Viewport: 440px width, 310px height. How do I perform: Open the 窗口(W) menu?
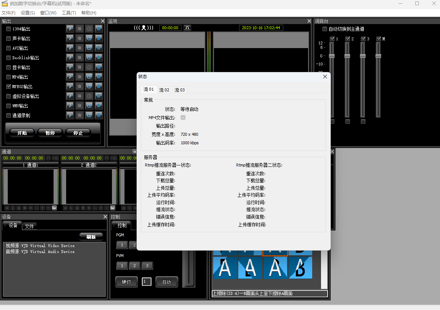pyautogui.click(x=48, y=13)
